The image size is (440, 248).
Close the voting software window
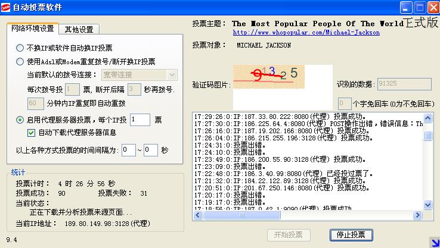pos(433,7)
